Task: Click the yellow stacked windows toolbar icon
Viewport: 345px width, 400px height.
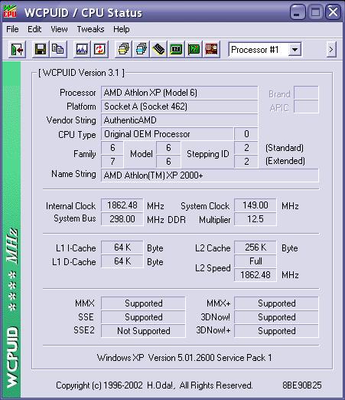Action: pos(123,49)
